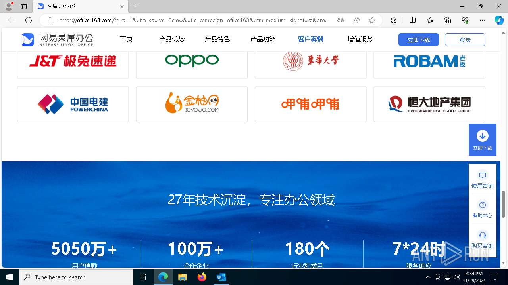Open Edge Settings and more menu
The width and height of the screenshot is (508, 285).
(x=483, y=20)
